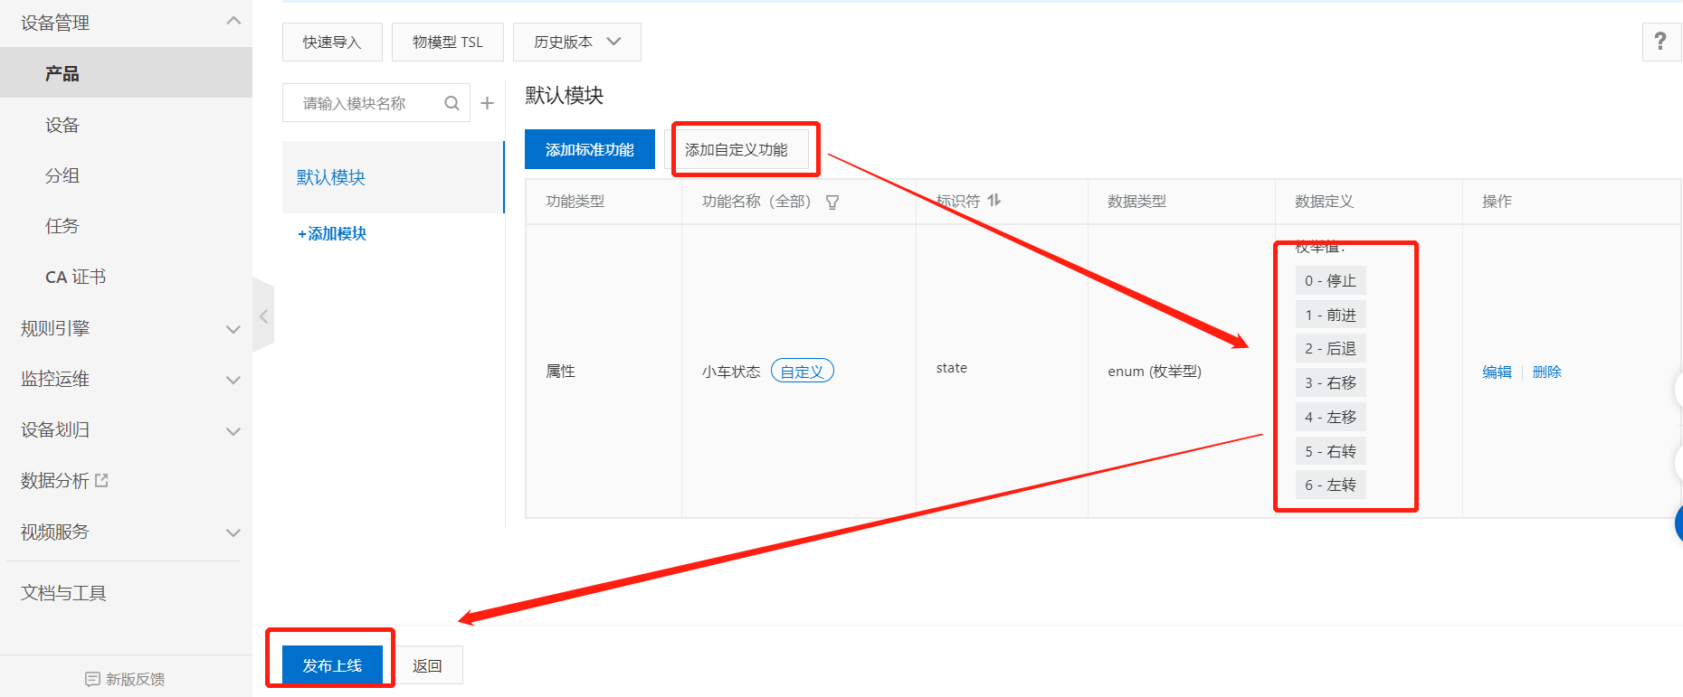Expand the 视频服务 menu section
Screen dimensions: 1683x697
[x=233, y=532]
